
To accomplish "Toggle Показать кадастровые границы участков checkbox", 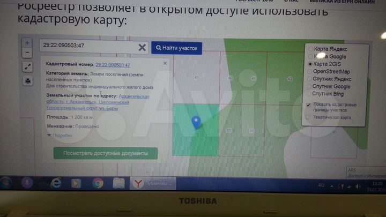I will point(308,105).
